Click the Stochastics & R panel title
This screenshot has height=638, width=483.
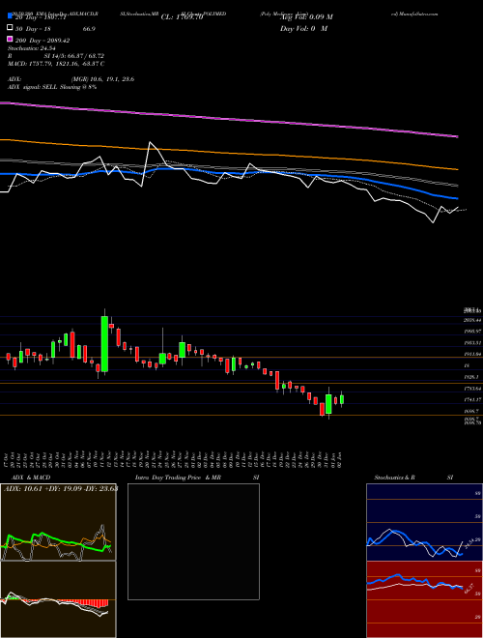[395, 478]
